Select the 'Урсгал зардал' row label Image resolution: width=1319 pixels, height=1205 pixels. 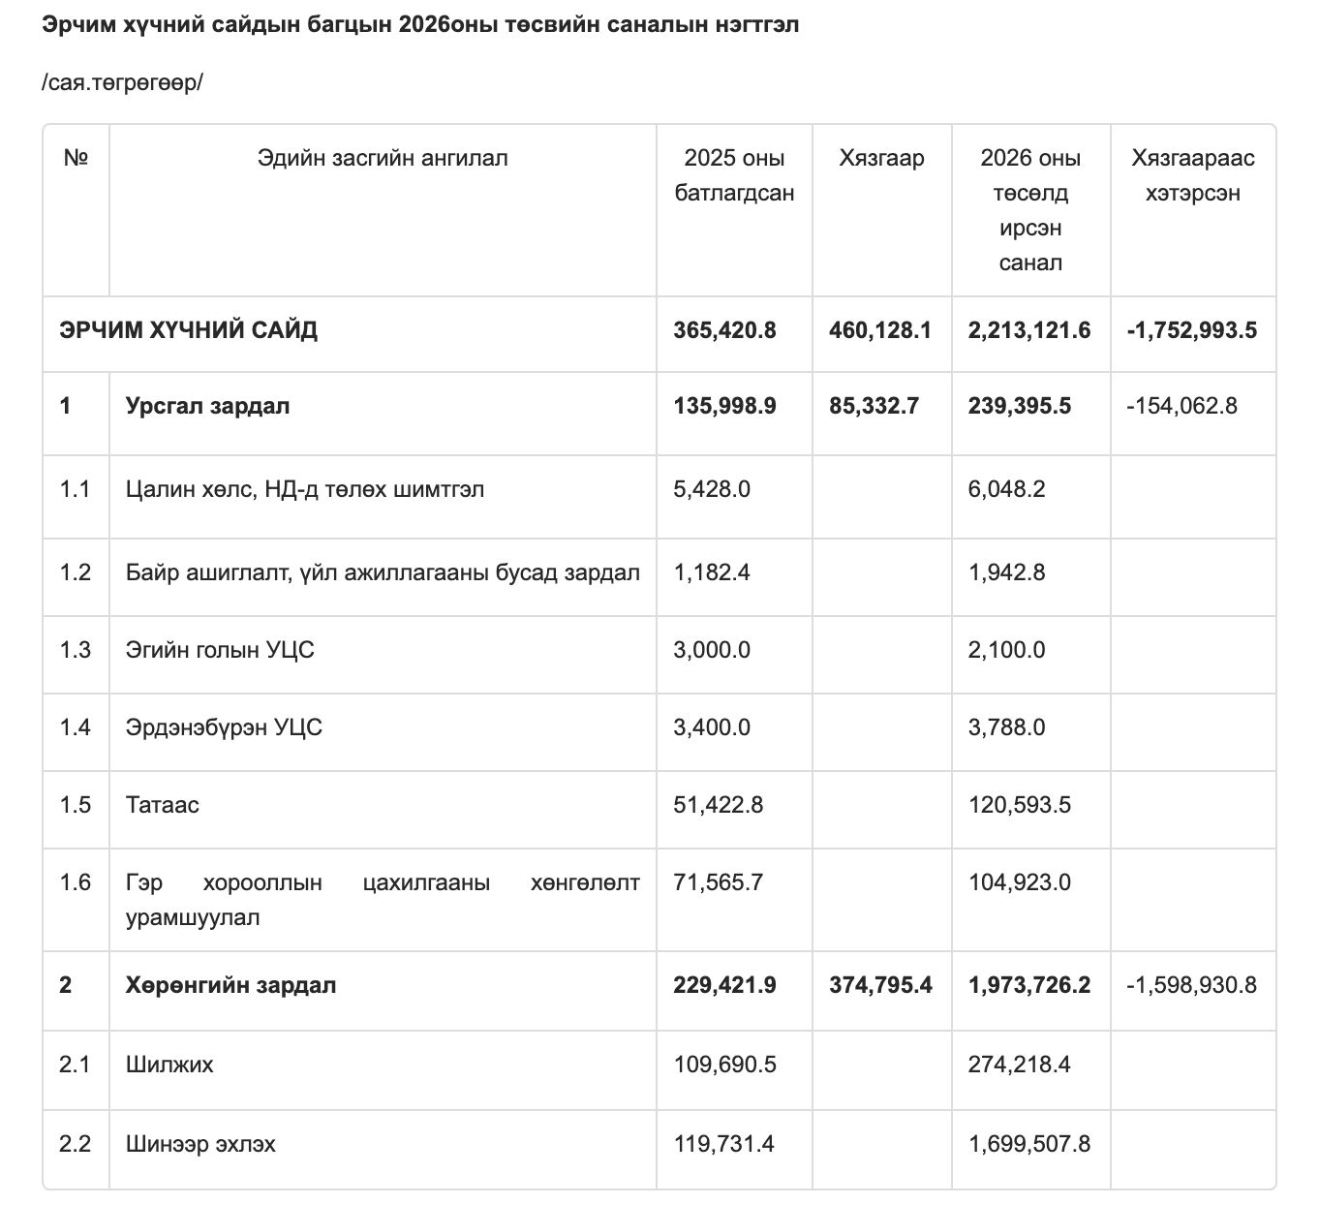207,406
